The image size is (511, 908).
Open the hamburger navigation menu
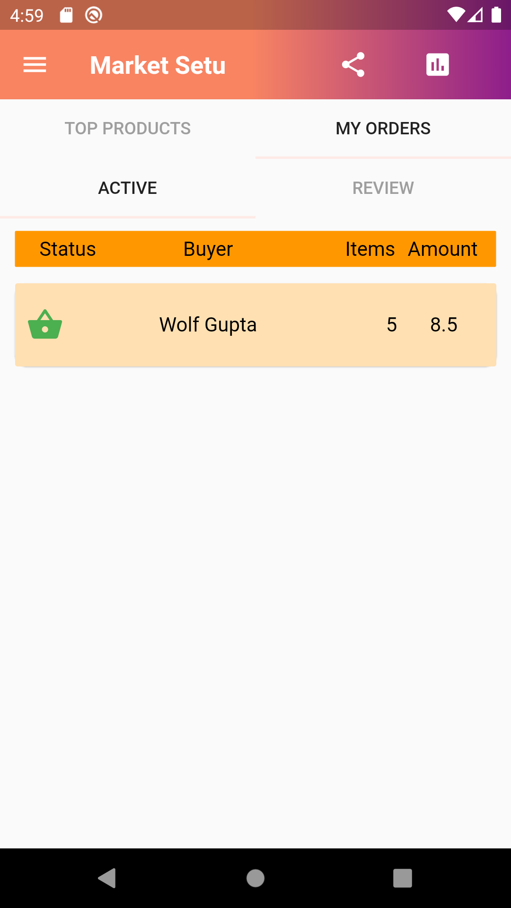point(35,65)
